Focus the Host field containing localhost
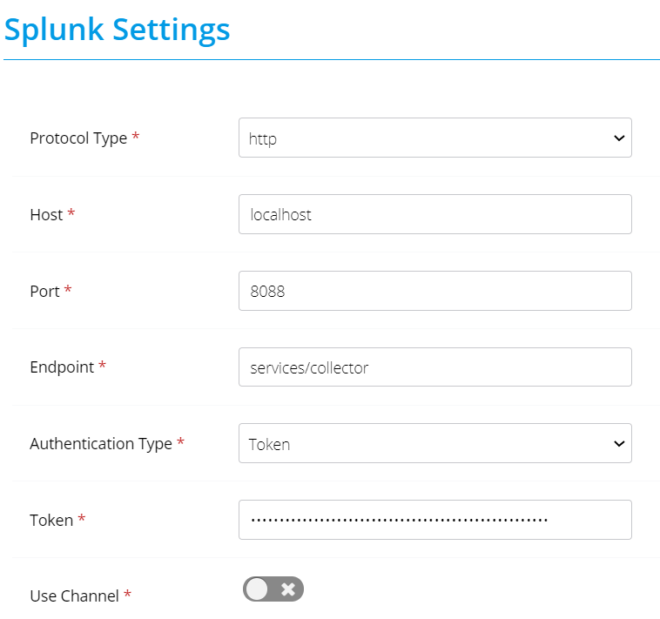 [x=434, y=214]
